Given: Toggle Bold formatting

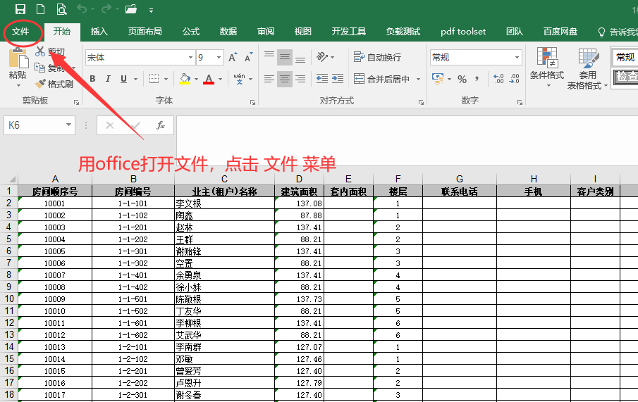Looking at the screenshot, I should click(92, 79).
